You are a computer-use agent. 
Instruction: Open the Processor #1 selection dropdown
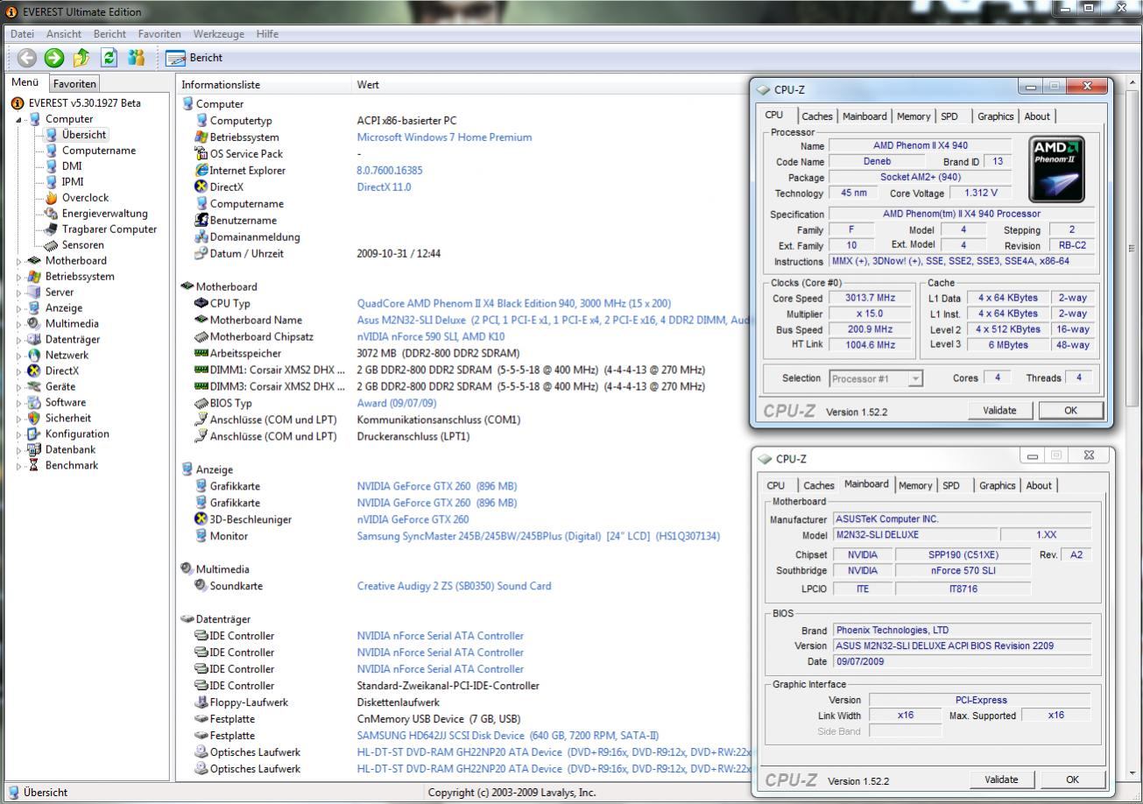[876, 379]
